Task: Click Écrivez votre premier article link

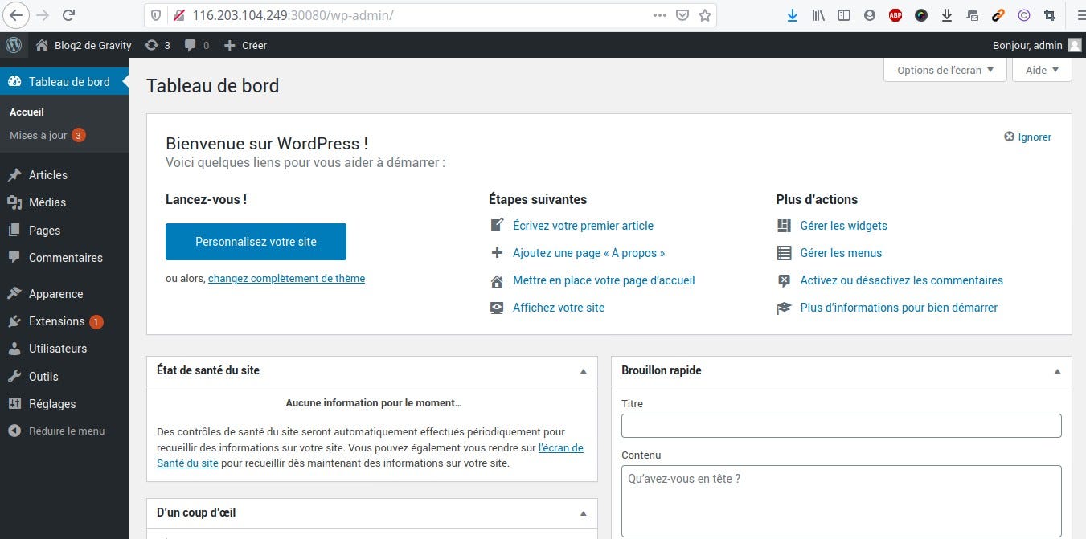Action: pos(583,226)
